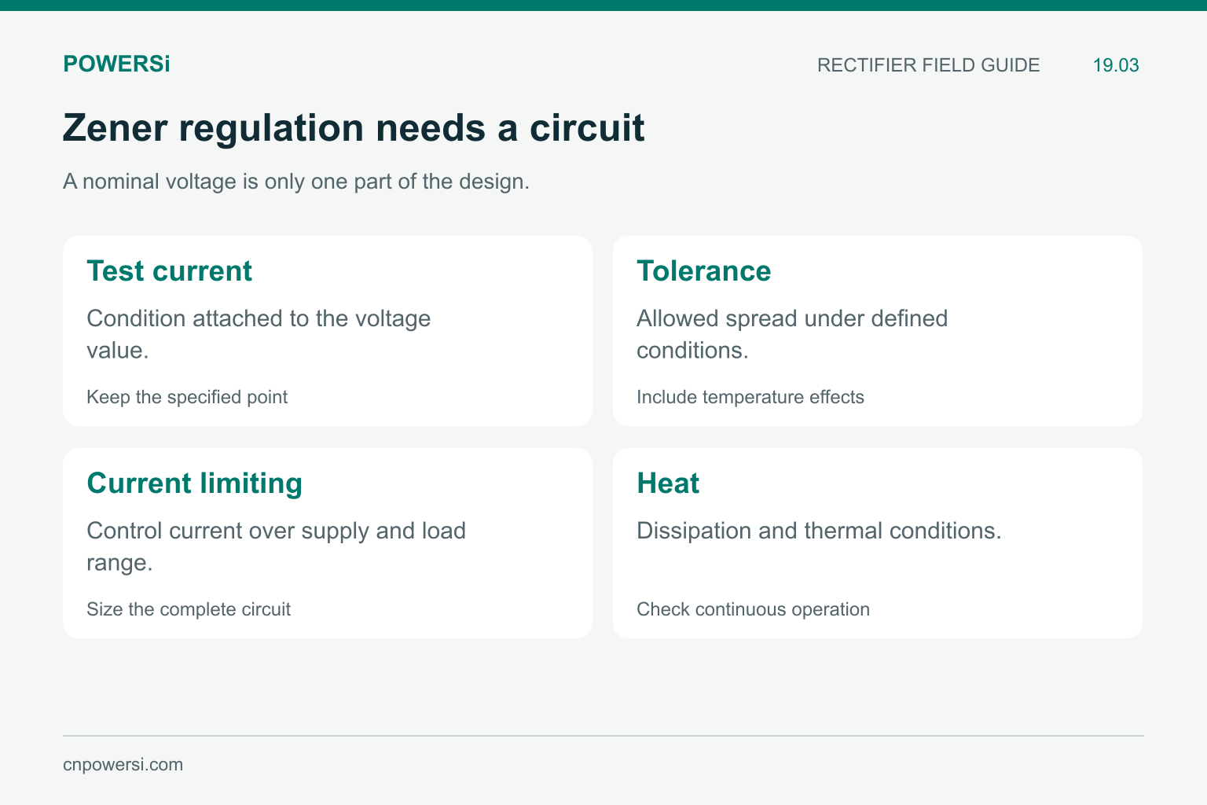The width and height of the screenshot is (1207, 805).
Task: Visit the cnpowersi.com footer link
Action: 123,765
